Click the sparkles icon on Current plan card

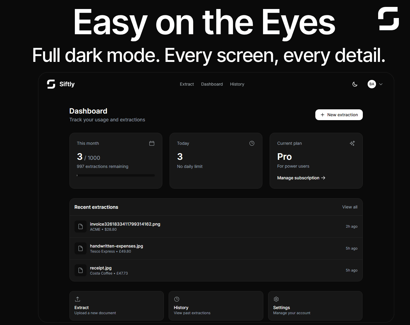click(352, 143)
